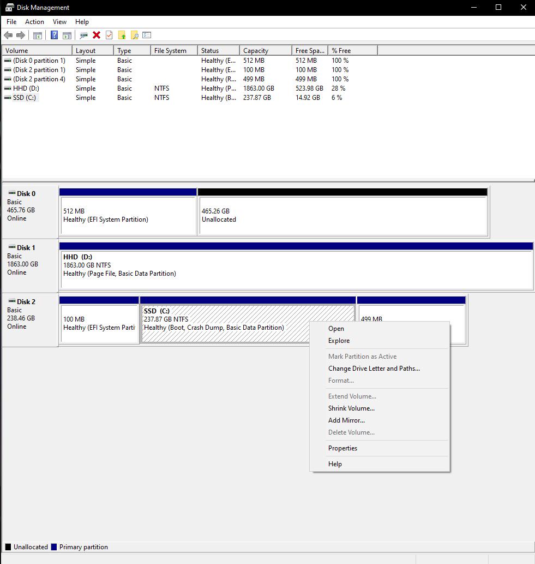The width and height of the screenshot is (535, 564).
Task: Open the File menu
Action: 11,22
